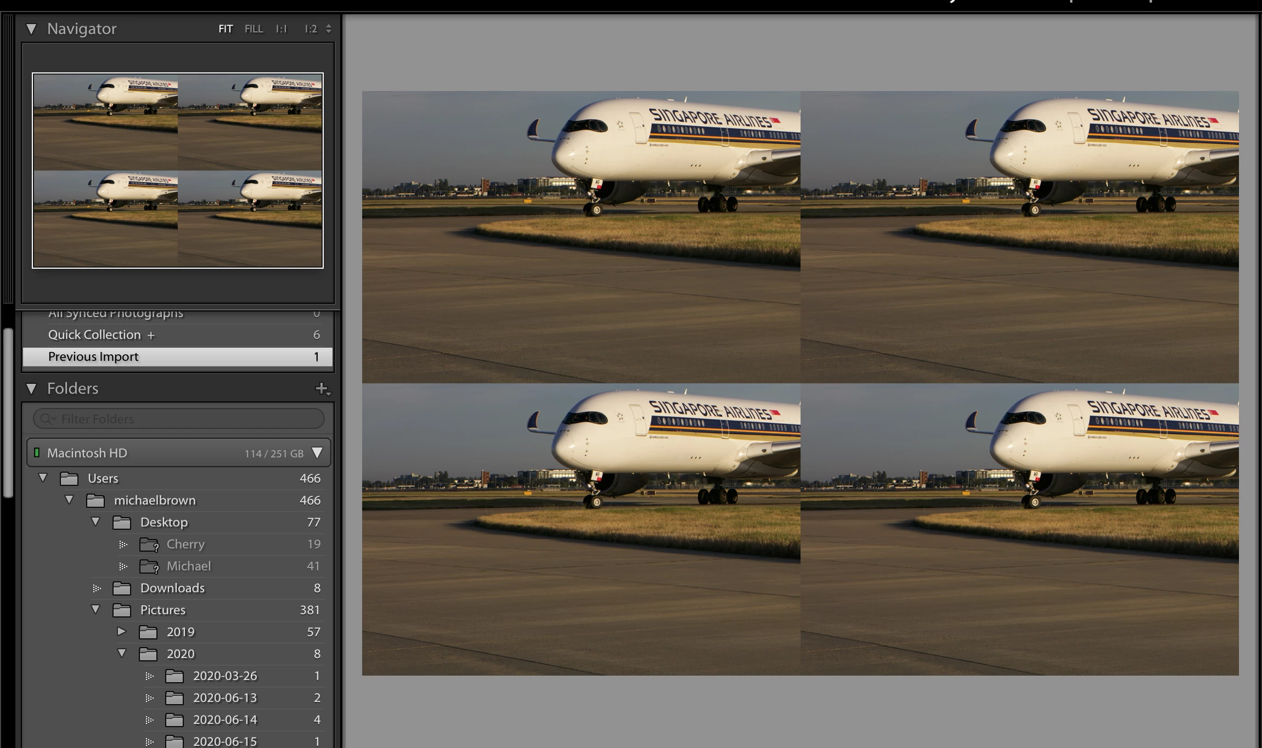Set Navigator zoom to FIT
1262x748 pixels.
(226, 29)
